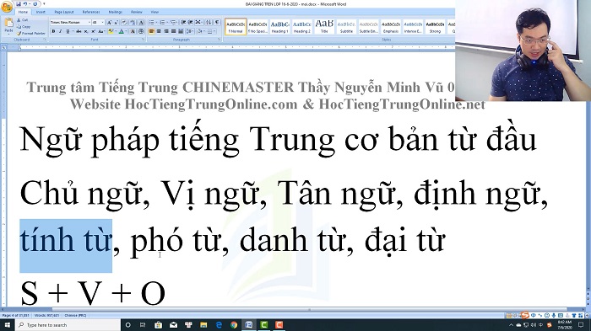Click the Undo arrow icon
The height and width of the screenshot is (331, 591).
[25, 4]
